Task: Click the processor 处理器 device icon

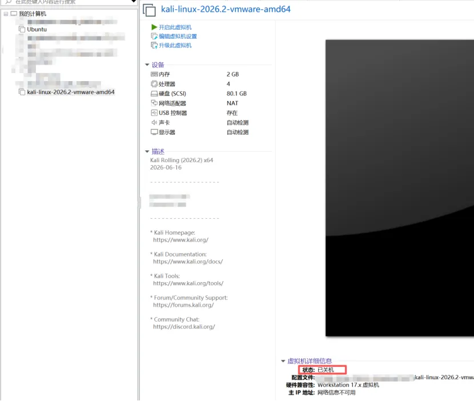Action: (x=154, y=84)
